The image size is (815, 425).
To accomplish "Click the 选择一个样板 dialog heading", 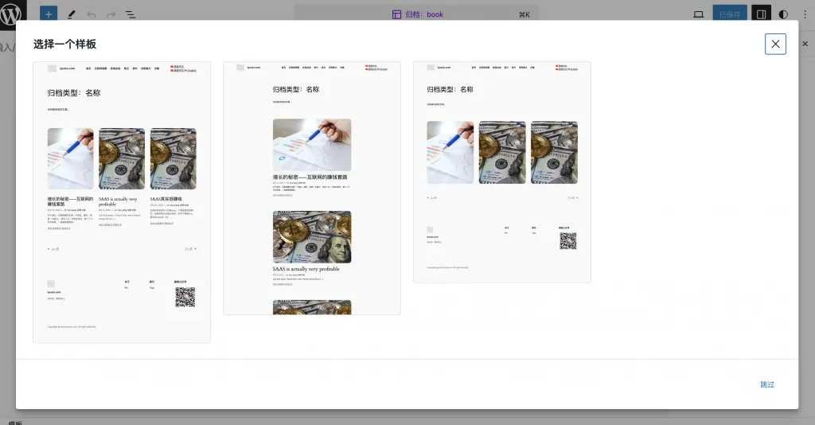I will 65,44.
